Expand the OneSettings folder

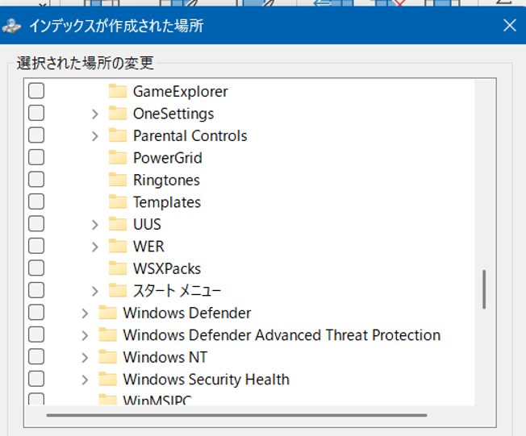click(x=95, y=114)
